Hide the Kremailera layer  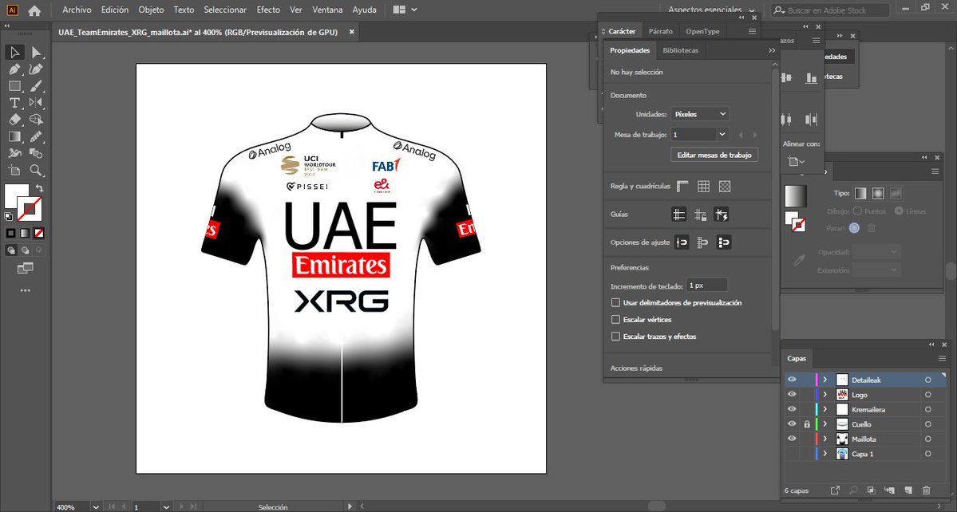pos(792,409)
